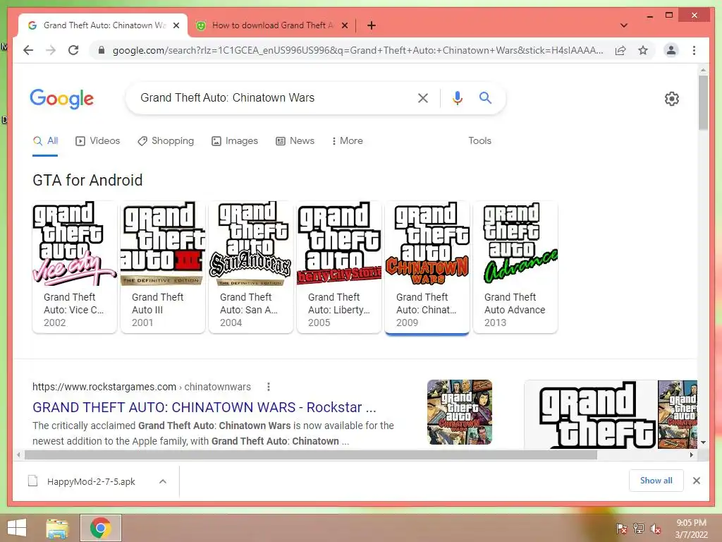Screen dimensions: 722x542
Task: Open the muted volume tray icon
Action: coord(656,529)
